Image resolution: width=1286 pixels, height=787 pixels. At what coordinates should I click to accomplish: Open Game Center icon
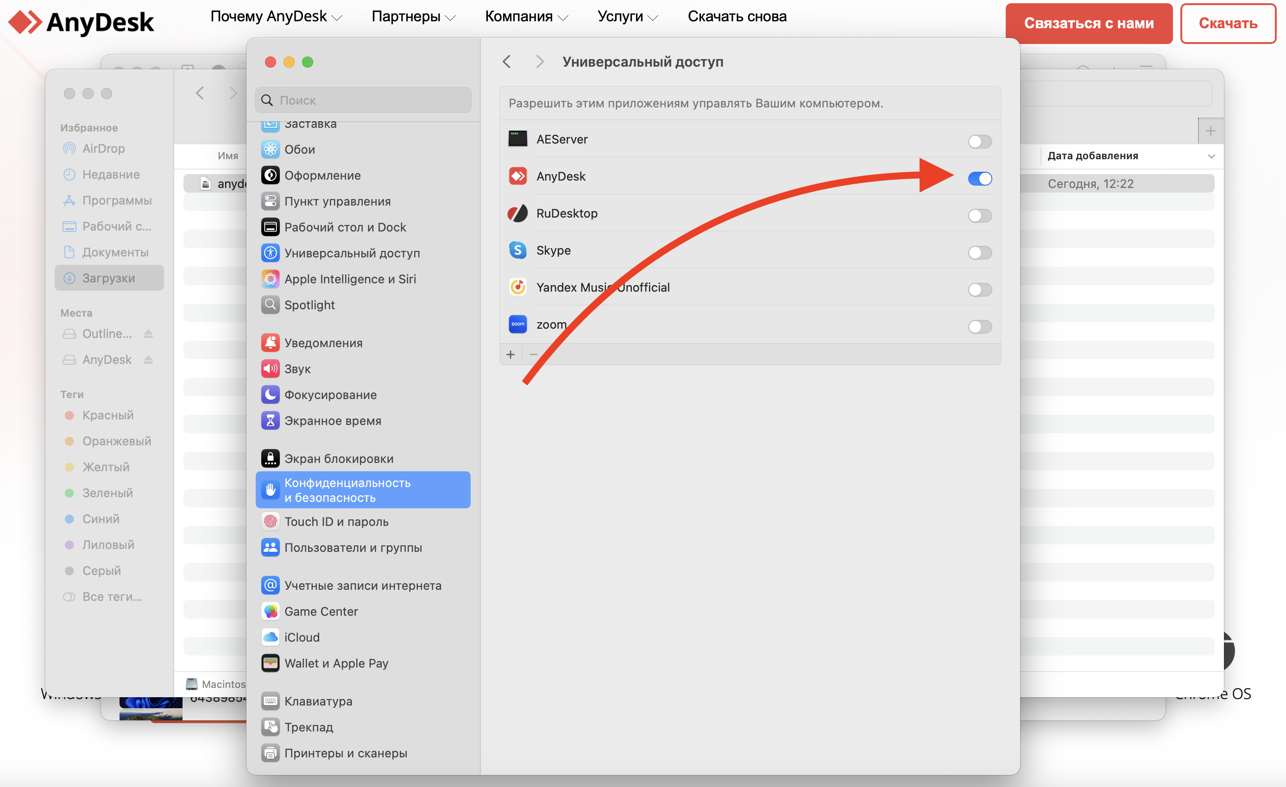click(x=270, y=611)
